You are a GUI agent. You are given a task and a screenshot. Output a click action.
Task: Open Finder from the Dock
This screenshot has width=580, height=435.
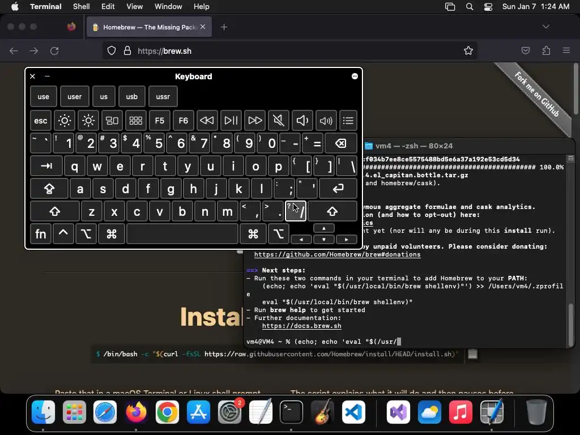tap(43, 412)
